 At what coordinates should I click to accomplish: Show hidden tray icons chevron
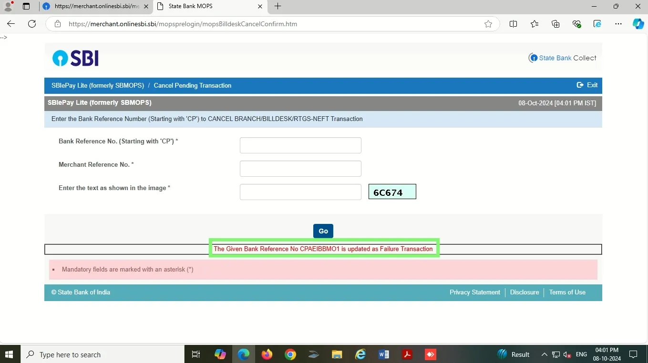545,354
